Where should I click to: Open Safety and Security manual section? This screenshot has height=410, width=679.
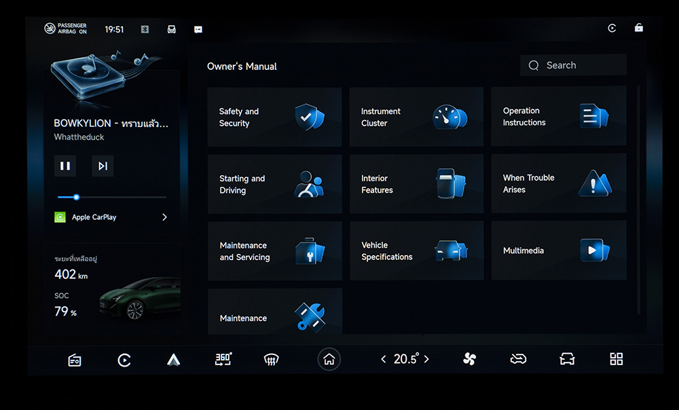click(x=274, y=117)
